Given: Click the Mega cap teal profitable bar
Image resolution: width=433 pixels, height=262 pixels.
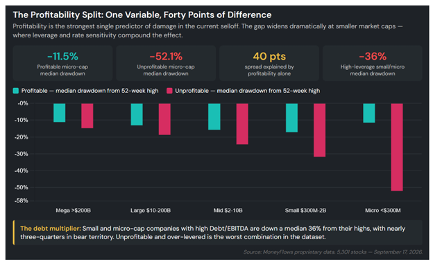Looking at the screenshot, I should point(60,113).
